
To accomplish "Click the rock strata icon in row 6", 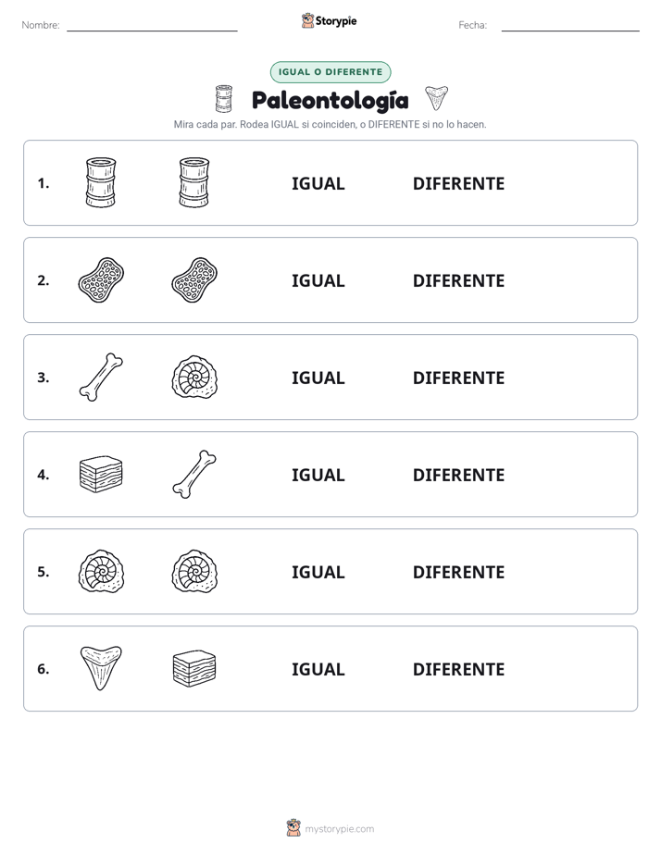I will (x=194, y=668).
